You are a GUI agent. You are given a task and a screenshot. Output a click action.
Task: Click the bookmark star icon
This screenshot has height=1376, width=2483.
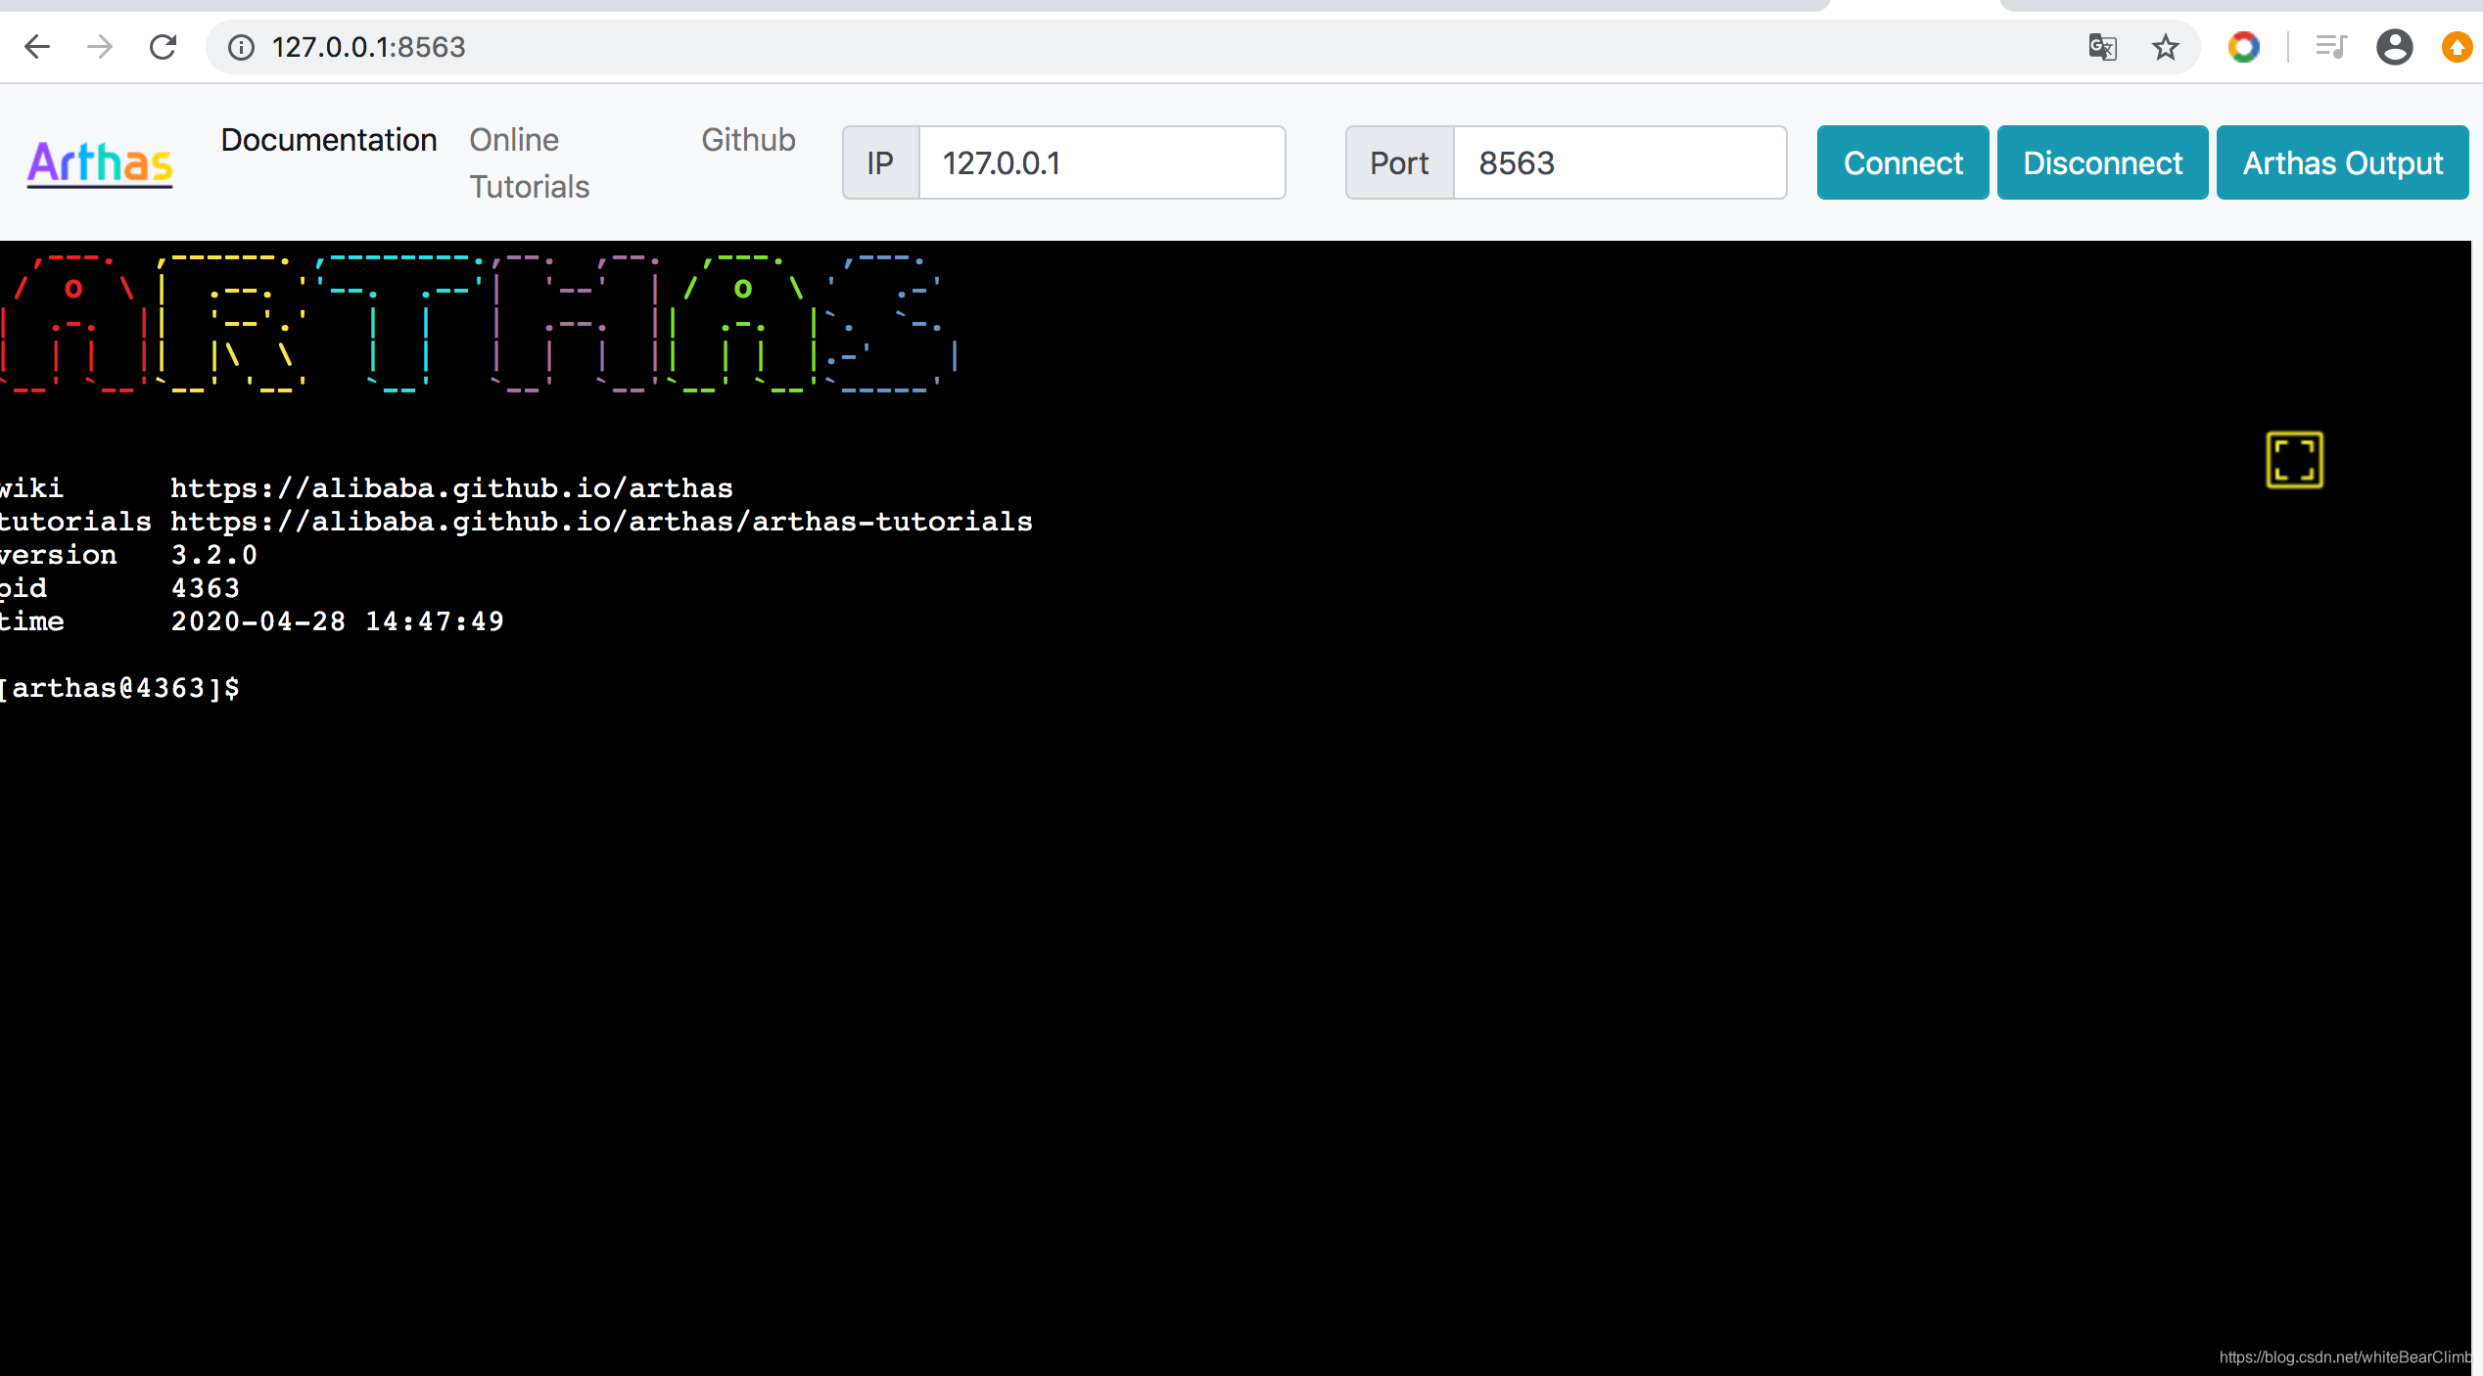point(2166,46)
